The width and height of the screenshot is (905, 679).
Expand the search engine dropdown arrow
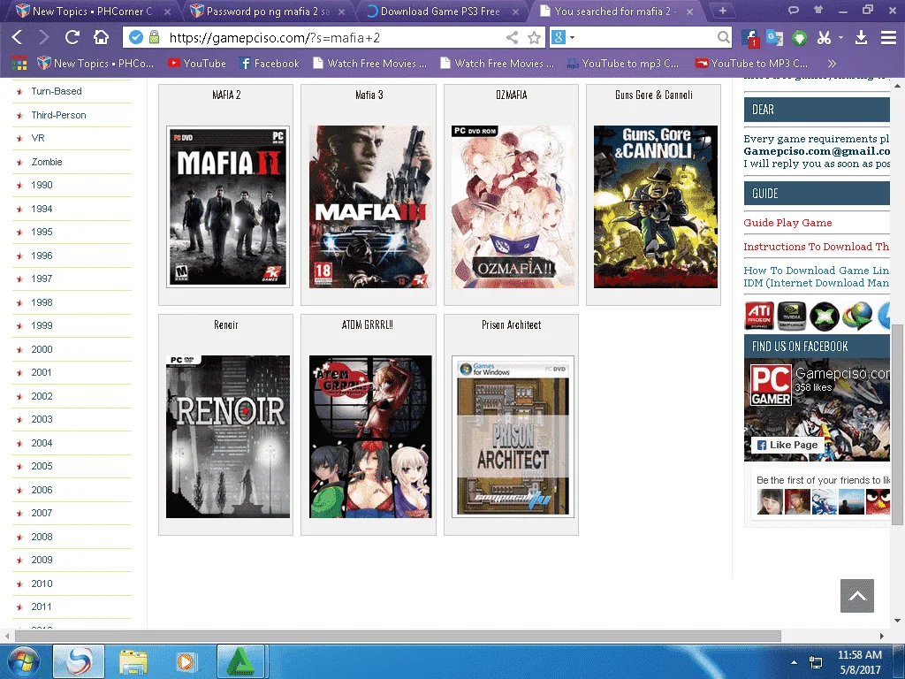pyautogui.click(x=572, y=37)
